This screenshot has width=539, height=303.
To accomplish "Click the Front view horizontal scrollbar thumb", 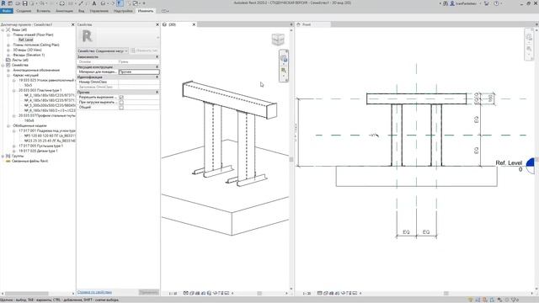I will 446,294.
